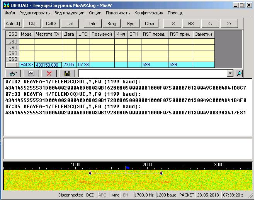
Task: Click the 1700,0 Hz status field
Action: (x=144, y=195)
